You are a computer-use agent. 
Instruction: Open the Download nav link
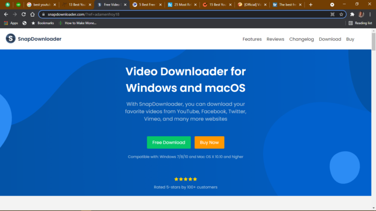coord(330,39)
